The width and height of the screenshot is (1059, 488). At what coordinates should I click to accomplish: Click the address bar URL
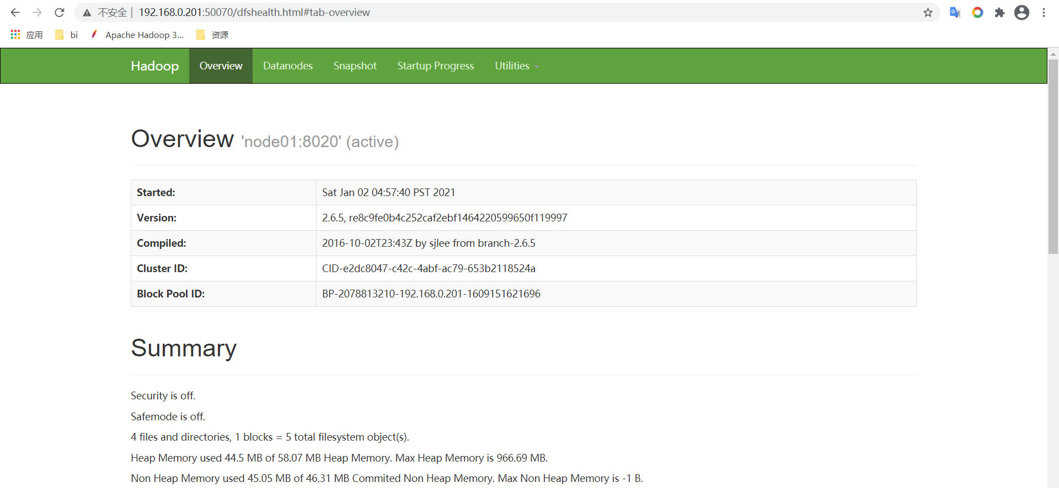[254, 12]
